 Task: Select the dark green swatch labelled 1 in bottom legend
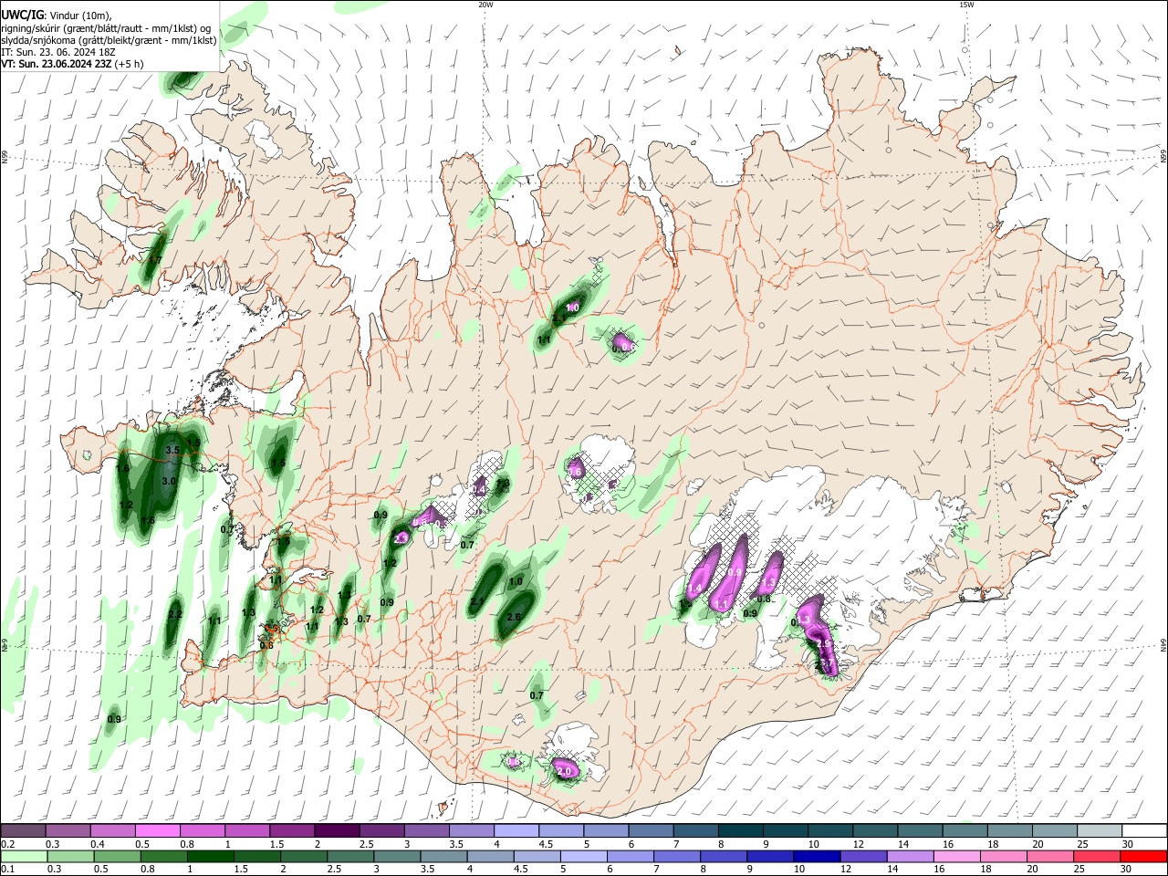pos(209,857)
